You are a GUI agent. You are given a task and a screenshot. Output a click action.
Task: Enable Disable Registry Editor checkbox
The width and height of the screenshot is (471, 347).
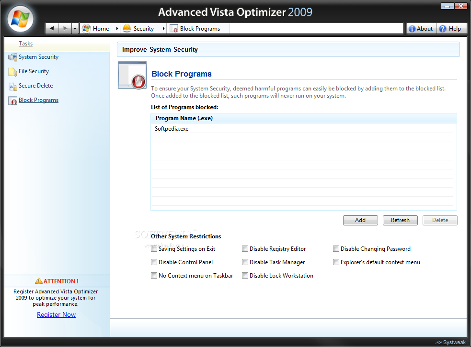[245, 249]
